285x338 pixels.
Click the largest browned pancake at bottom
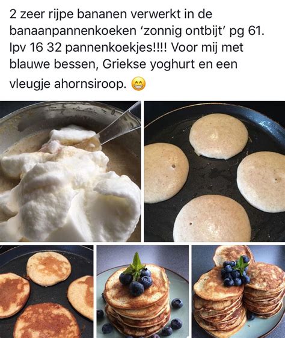point(46,321)
